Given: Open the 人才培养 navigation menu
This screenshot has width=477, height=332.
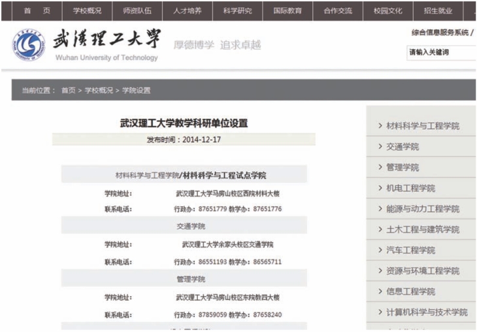Looking at the screenshot, I should (x=188, y=11).
